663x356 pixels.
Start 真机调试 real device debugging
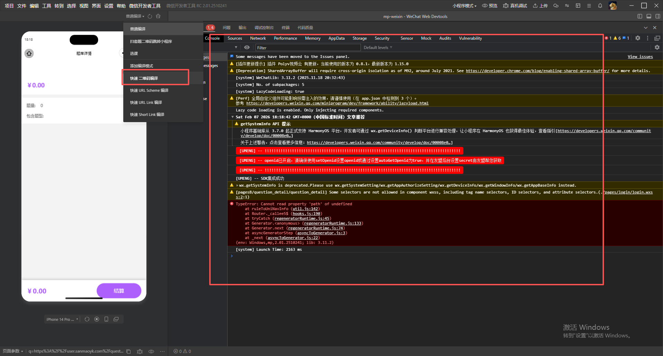click(515, 6)
